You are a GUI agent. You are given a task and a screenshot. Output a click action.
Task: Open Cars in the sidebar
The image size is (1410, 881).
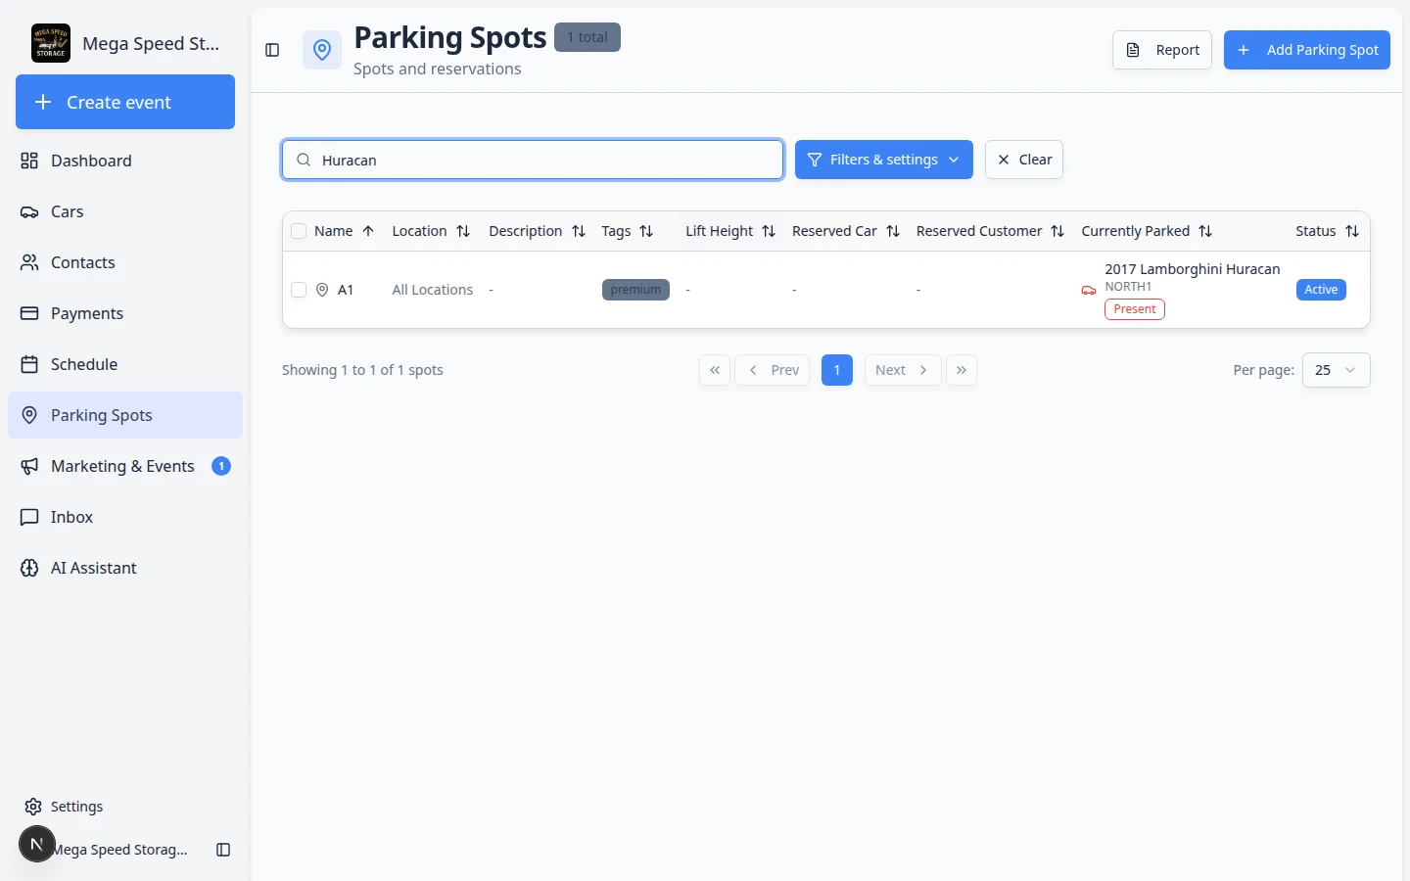[x=125, y=211]
